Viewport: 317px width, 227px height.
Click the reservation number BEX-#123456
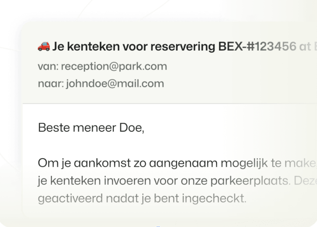point(257,47)
